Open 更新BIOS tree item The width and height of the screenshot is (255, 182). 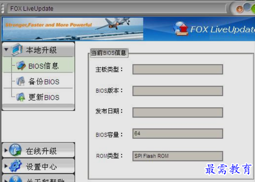pos(38,97)
